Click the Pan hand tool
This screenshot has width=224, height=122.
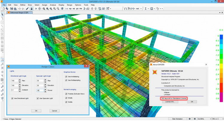pos(62,9)
